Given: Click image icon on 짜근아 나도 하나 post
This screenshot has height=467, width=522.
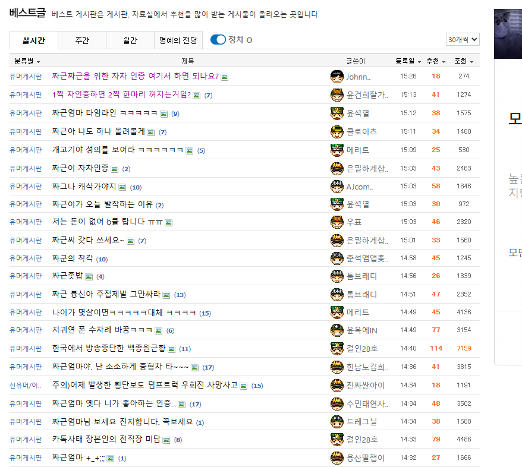Looking at the screenshot, I should coord(151,132).
